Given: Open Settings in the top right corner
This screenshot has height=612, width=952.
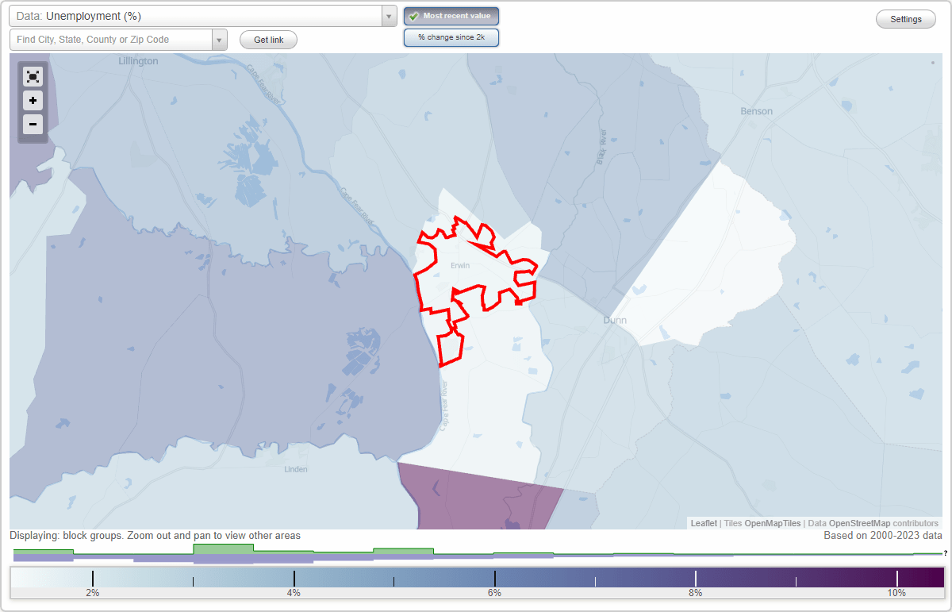Looking at the screenshot, I should tap(905, 18).
